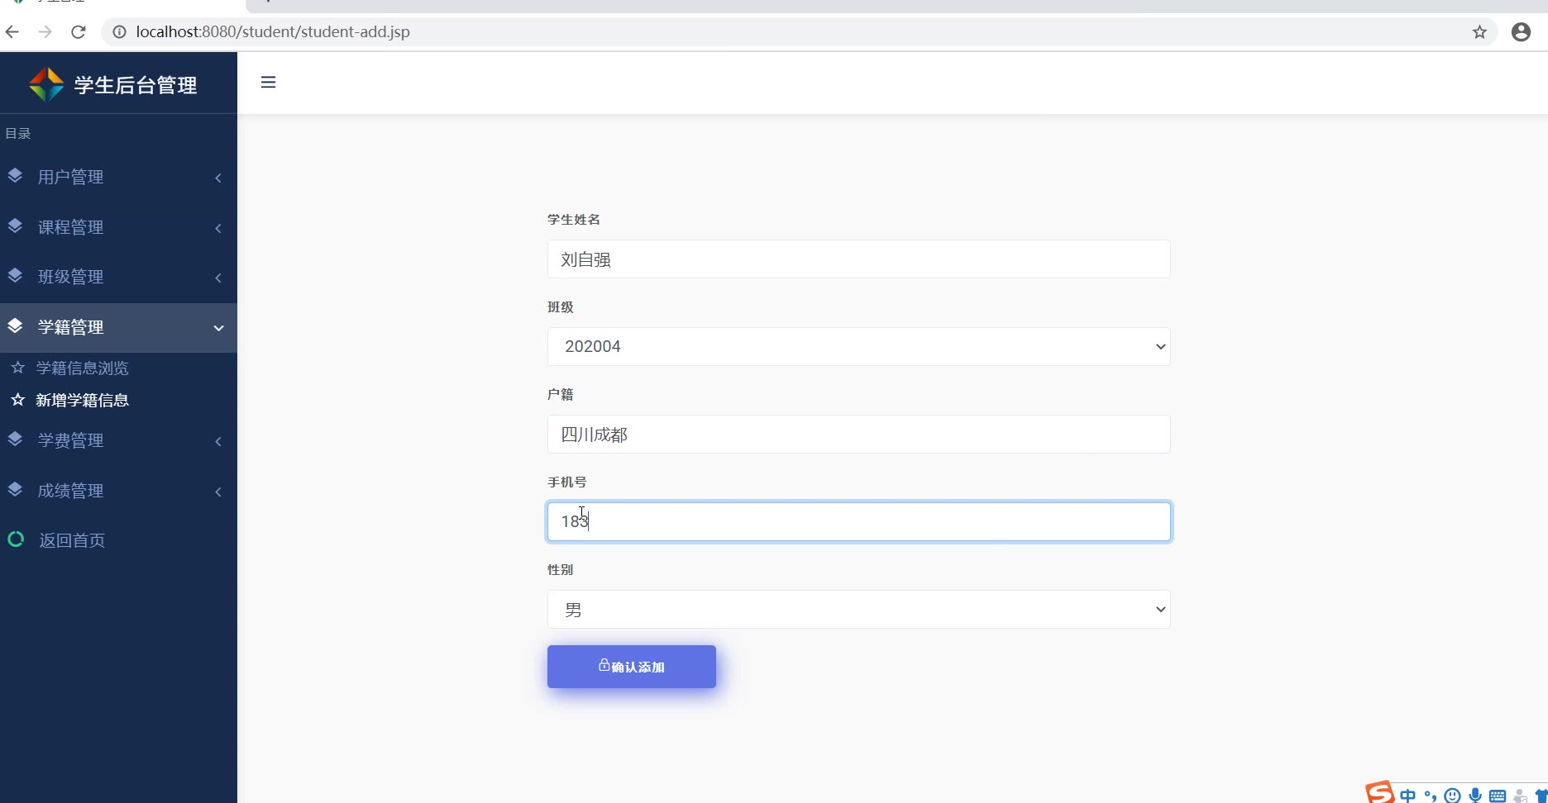The width and height of the screenshot is (1548, 803).
Task: Open the 新增学籍信息 submenu link
Action: click(83, 400)
